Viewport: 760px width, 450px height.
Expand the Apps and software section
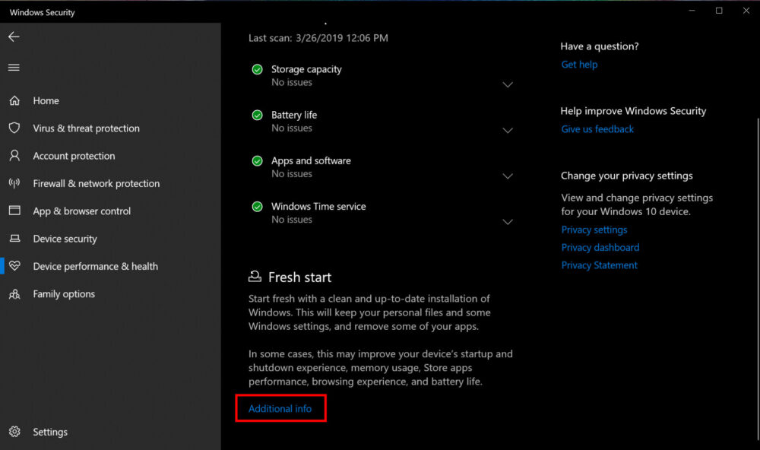(x=508, y=176)
